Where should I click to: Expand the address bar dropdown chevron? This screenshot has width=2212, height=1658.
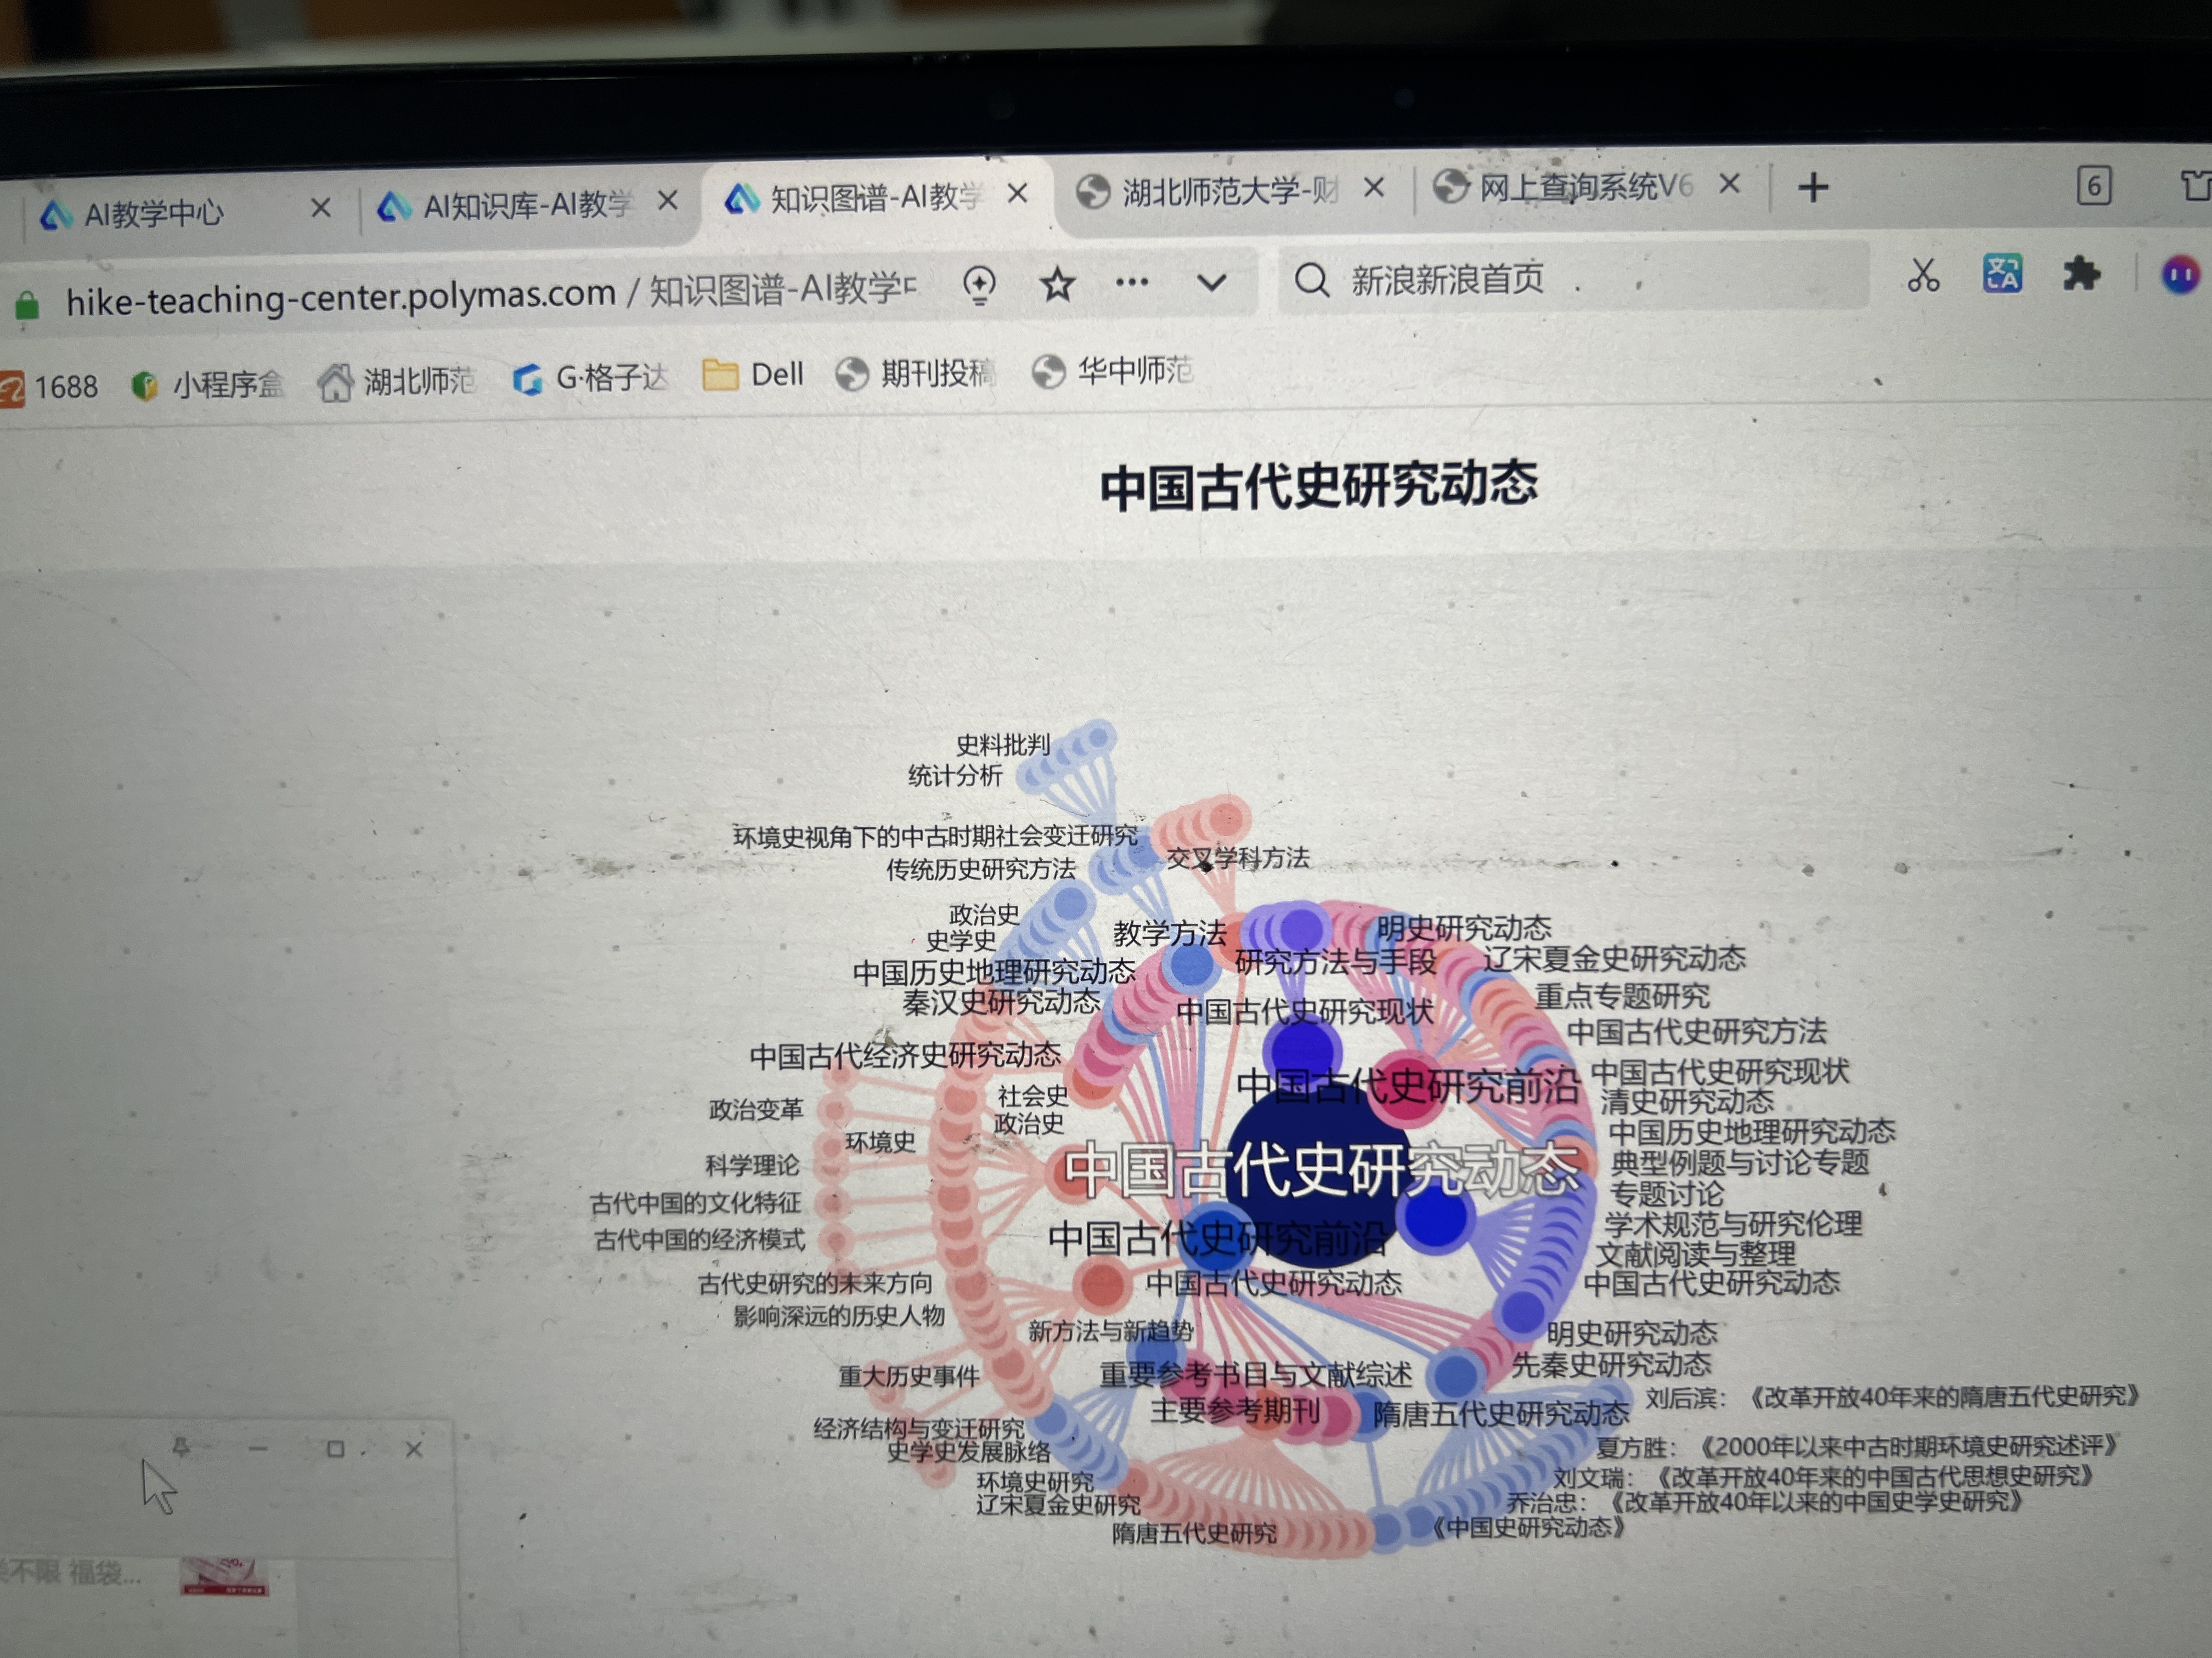pyautogui.click(x=1211, y=283)
